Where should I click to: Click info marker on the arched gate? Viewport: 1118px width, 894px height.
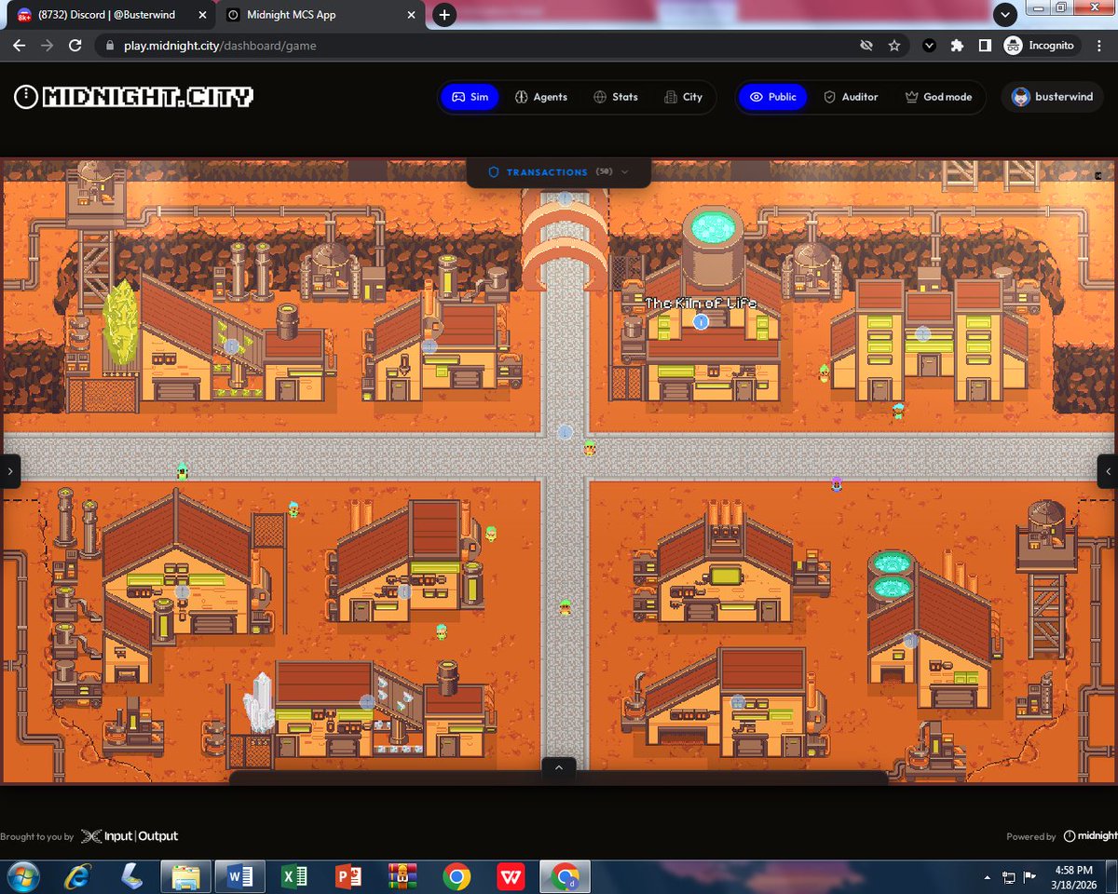[565, 198]
